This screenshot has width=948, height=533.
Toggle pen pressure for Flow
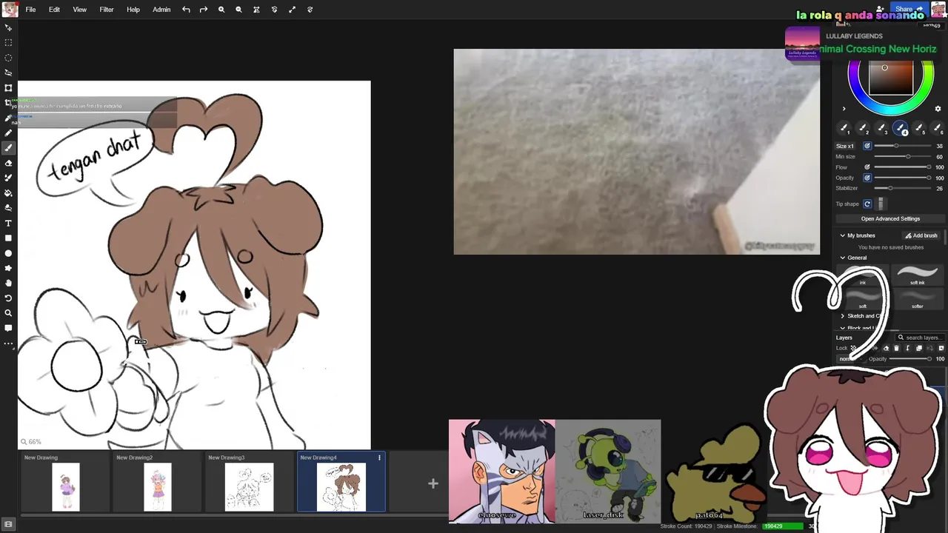tap(867, 167)
